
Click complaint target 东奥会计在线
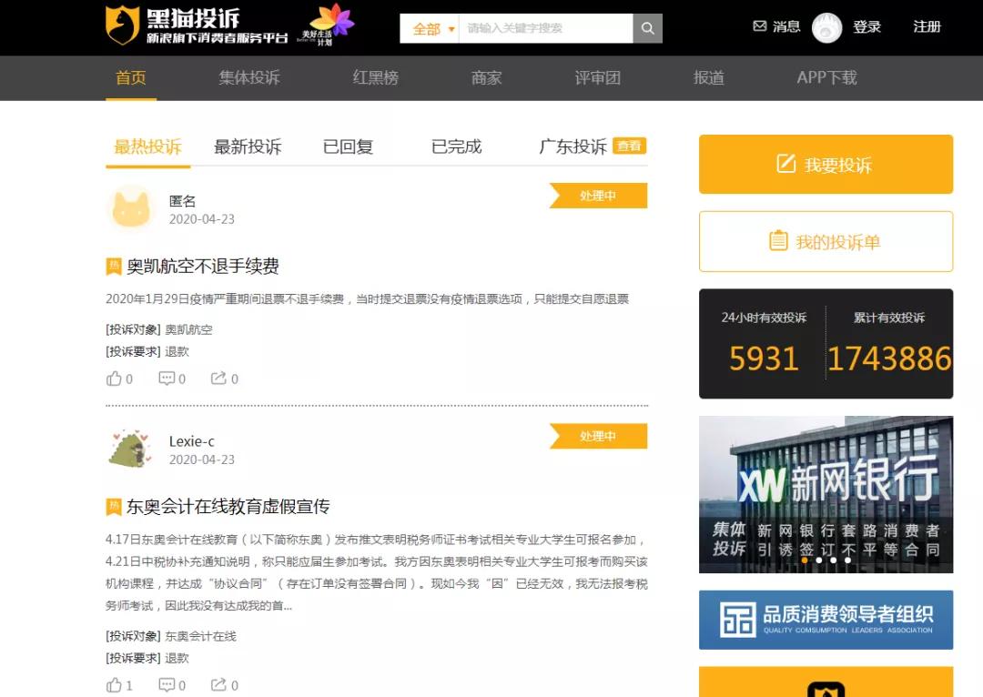[x=200, y=636]
